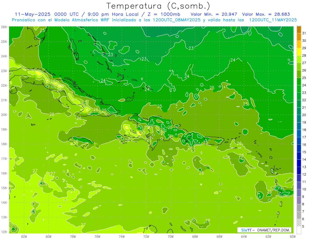Click the '74W' longitude axis label

tap(122, 236)
